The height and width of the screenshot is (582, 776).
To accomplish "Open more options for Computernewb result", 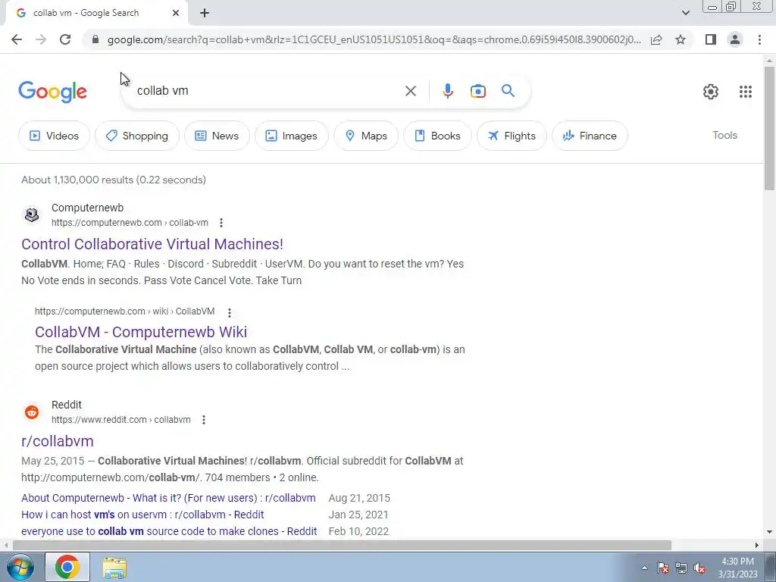I will point(221,223).
